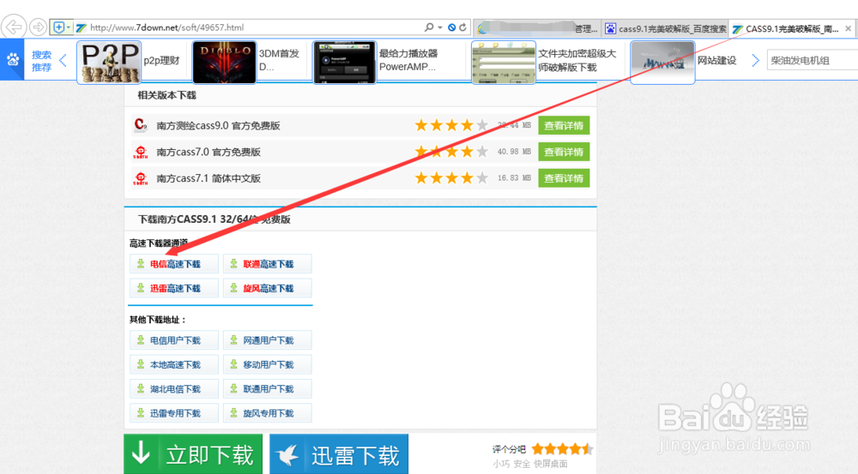
Task: Open the 网站建设 link
Action: tap(716, 61)
